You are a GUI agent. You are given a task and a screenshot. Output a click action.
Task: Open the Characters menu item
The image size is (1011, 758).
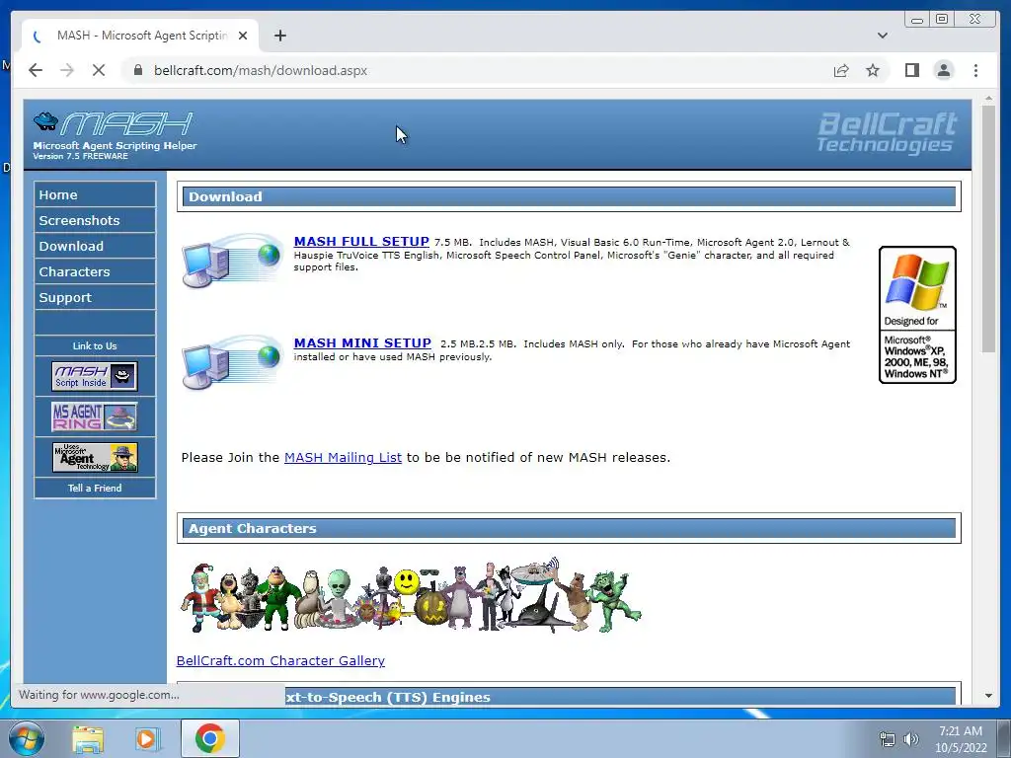point(95,272)
